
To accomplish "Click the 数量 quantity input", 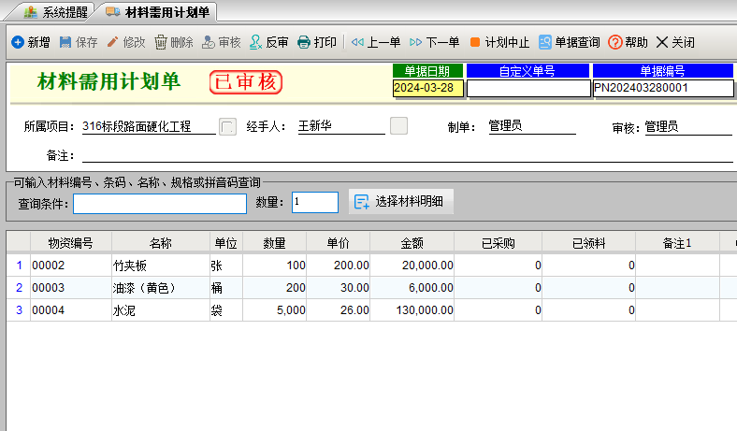I will pyautogui.click(x=315, y=202).
